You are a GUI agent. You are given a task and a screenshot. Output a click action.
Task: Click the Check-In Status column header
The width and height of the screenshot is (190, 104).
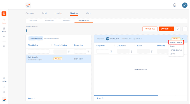tap(60, 45)
